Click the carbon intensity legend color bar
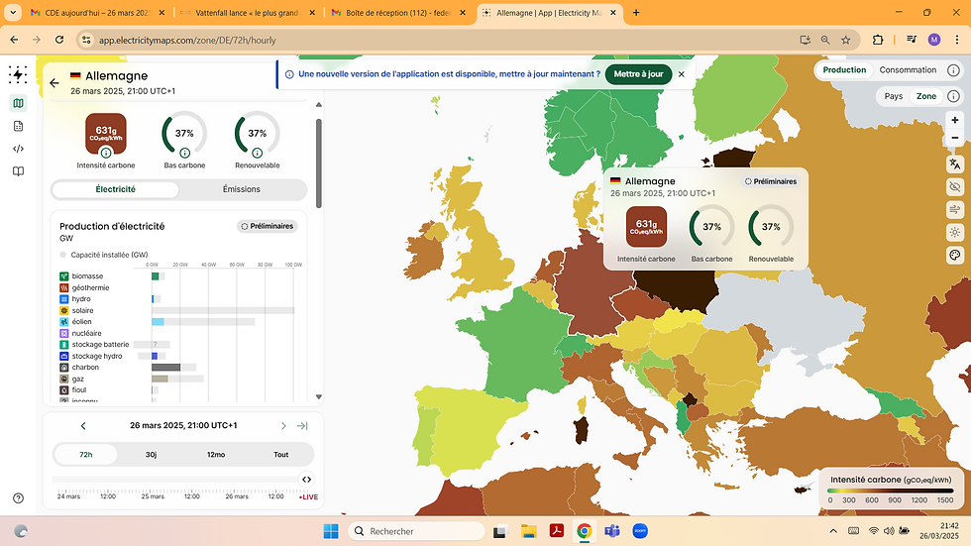The width and height of the screenshot is (971, 546). pos(891,491)
